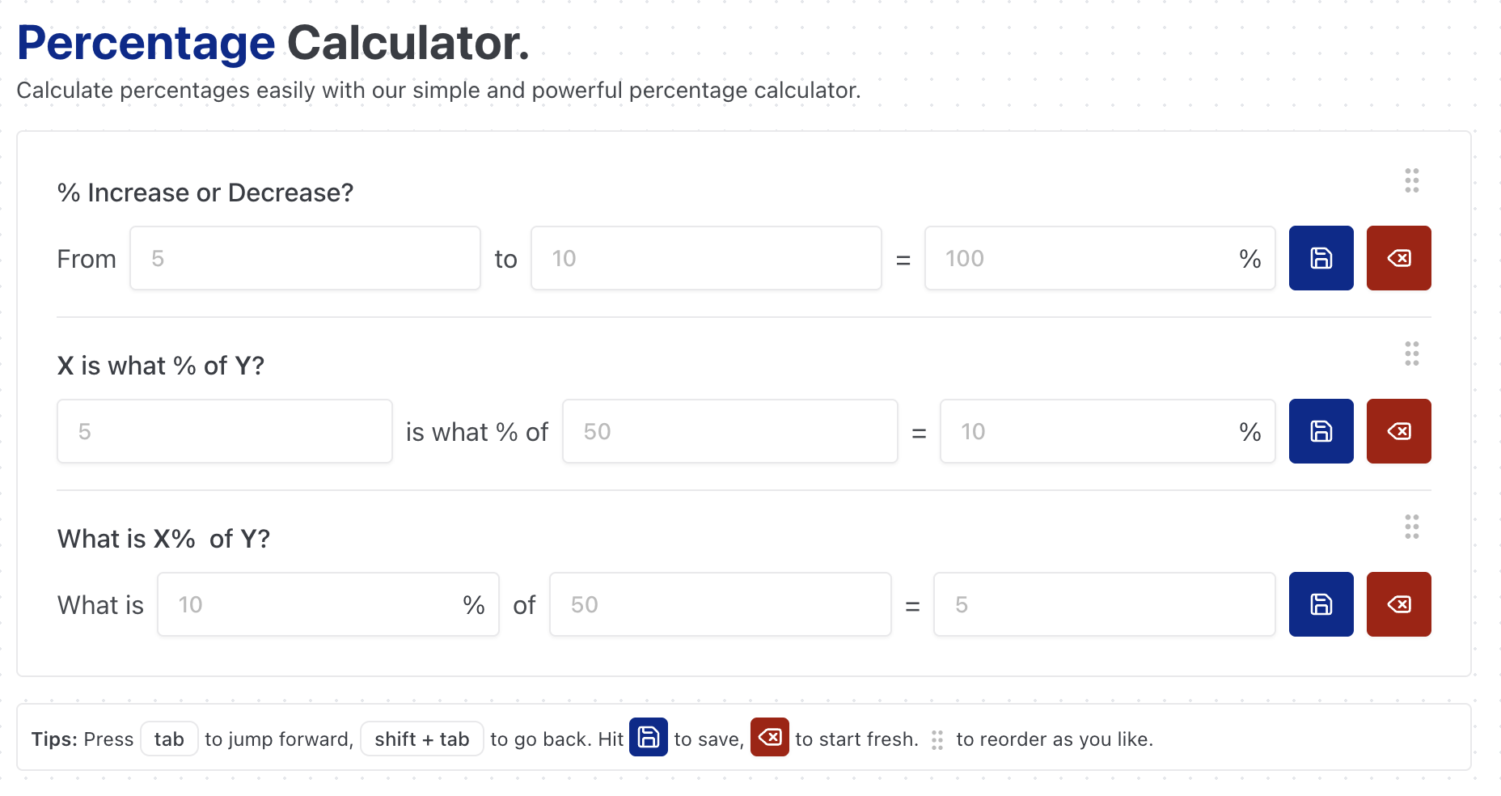Click the first field in X is what % of Y
This screenshot has width=1501, height=796.
point(224,431)
